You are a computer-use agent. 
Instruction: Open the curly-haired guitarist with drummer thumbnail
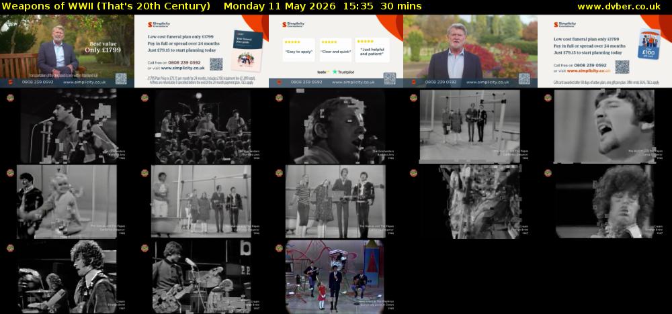tap(67, 277)
